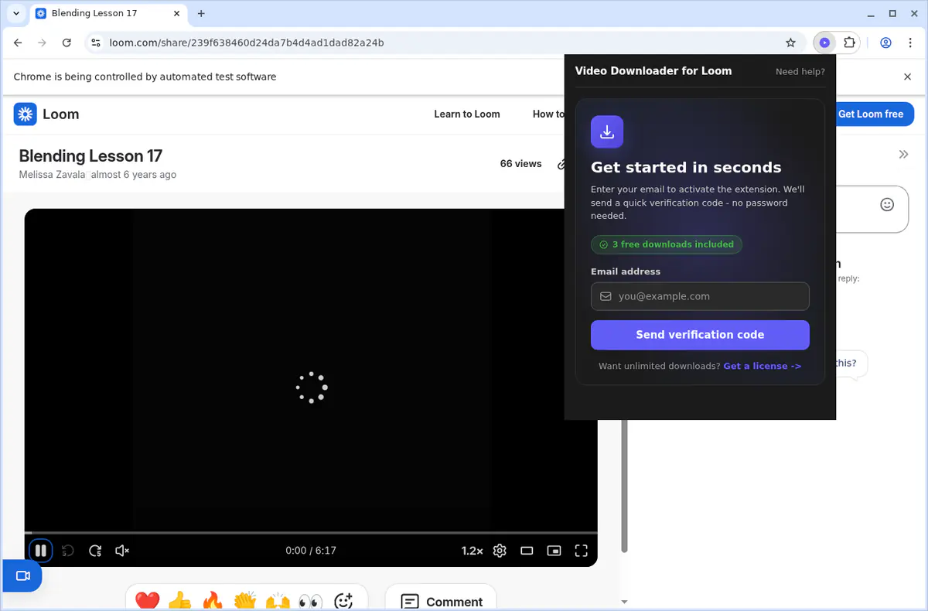This screenshot has height=611, width=928.
Task: React with the red heart emoji
Action: coord(147,601)
